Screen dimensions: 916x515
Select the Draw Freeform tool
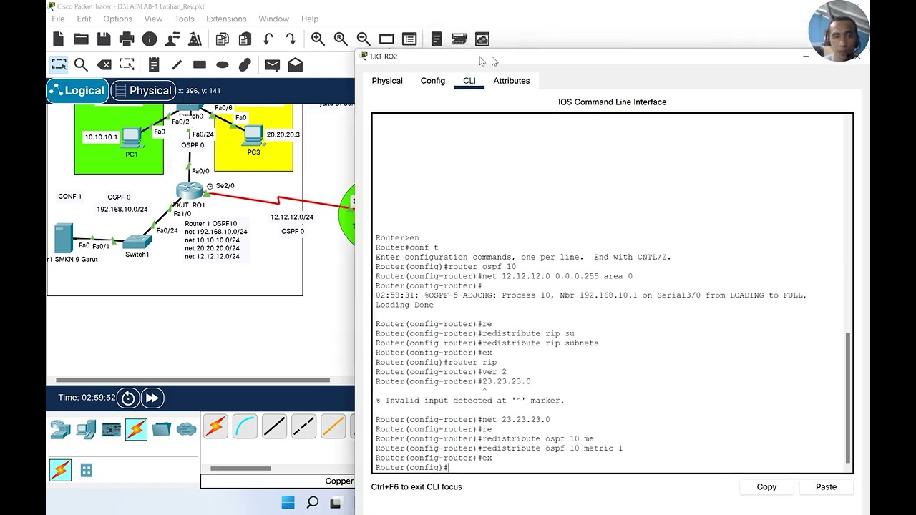[x=245, y=65]
